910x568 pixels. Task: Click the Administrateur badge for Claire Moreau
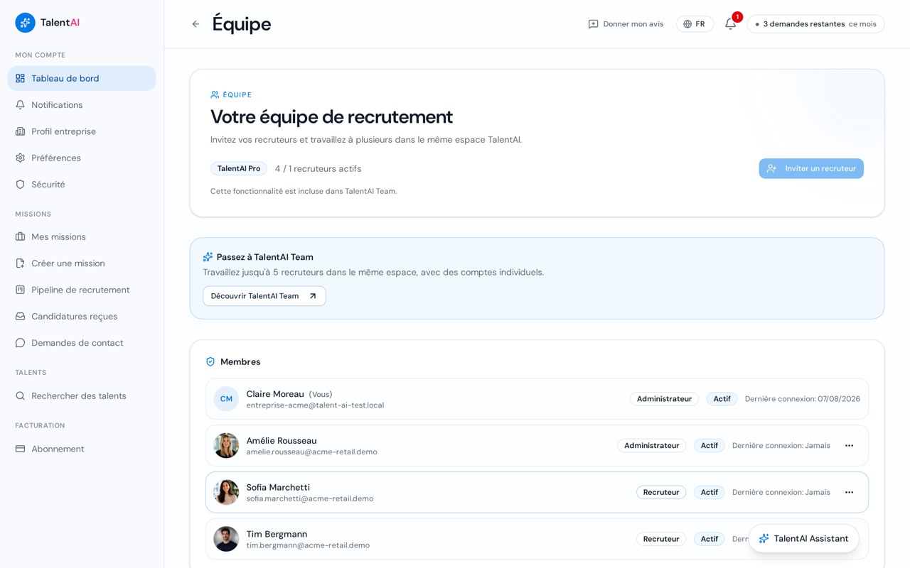(x=664, y=399)
